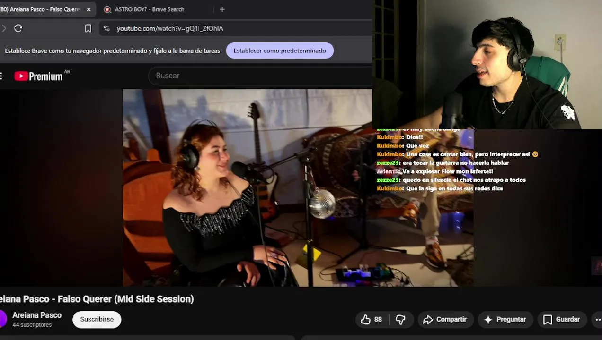Dislike the video with the thumbs down
The width and height of the screenshot is (602, 340).
[400, 320]
